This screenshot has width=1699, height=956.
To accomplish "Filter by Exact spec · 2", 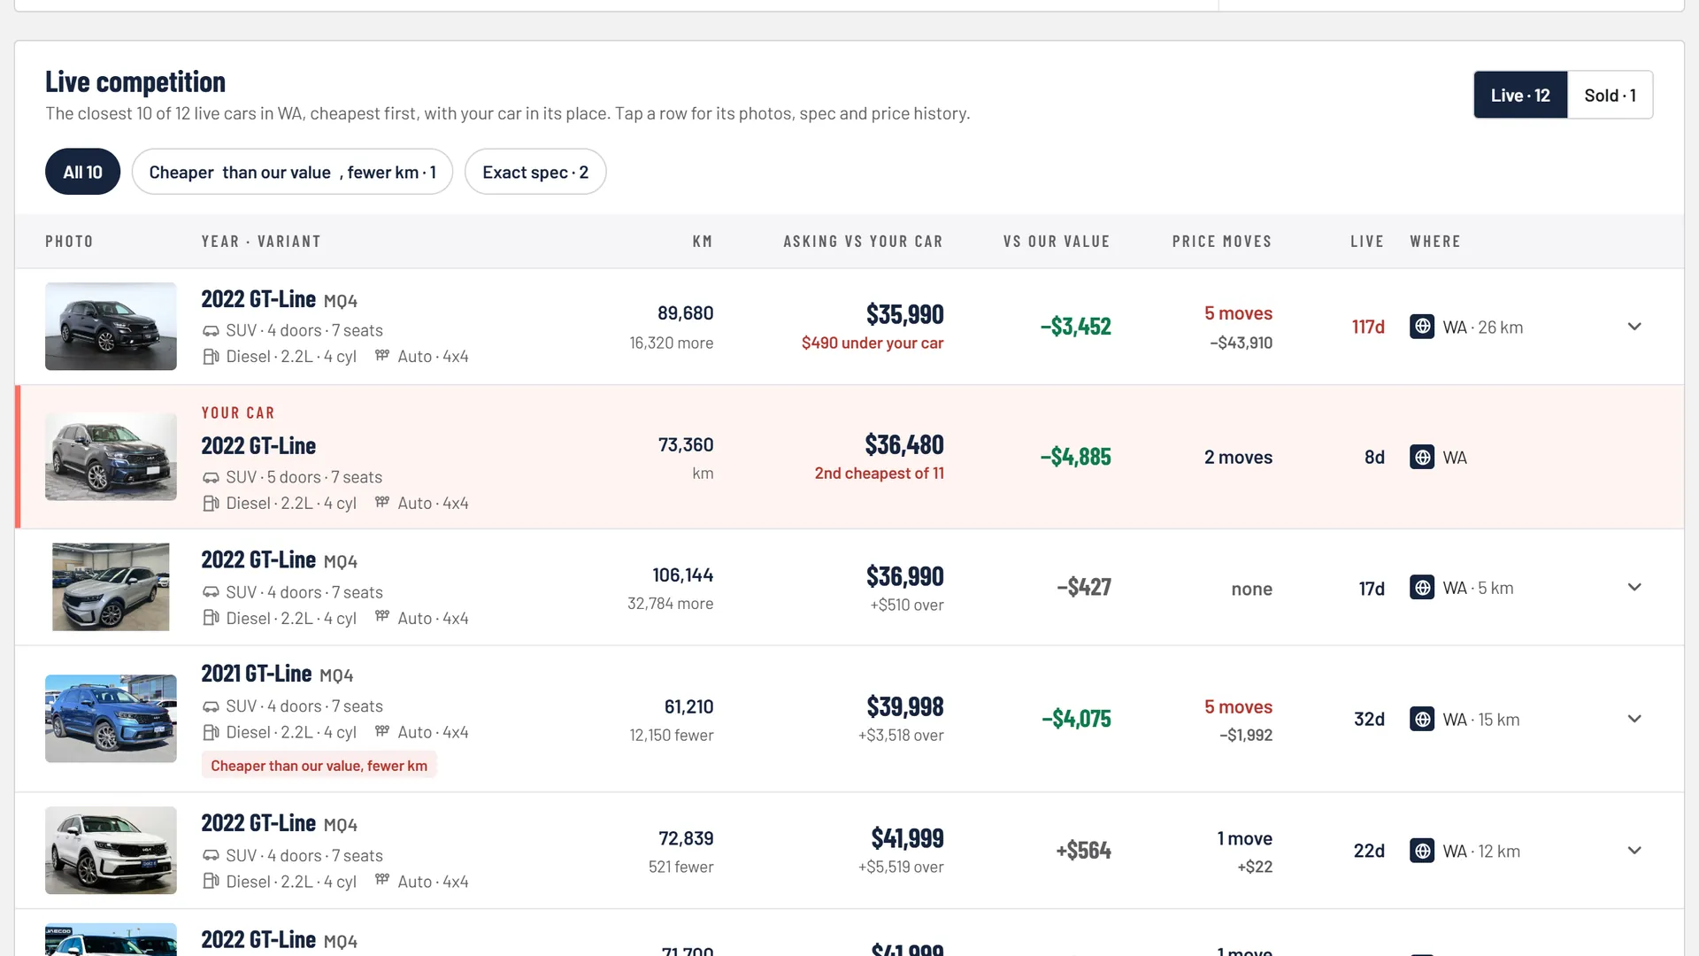I will (535, 173).
